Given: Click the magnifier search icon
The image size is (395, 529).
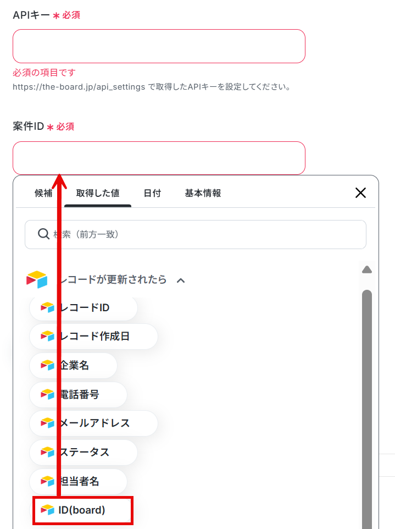Looking at the screenshot, I should pos(43,234).
